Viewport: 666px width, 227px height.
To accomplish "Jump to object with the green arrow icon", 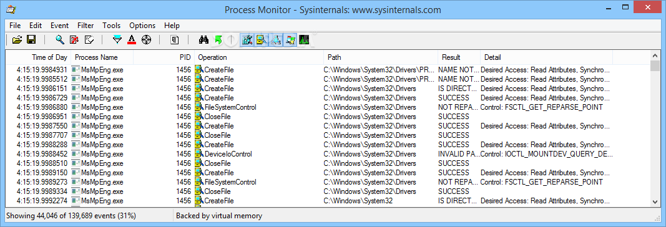I will pos(218,40).
